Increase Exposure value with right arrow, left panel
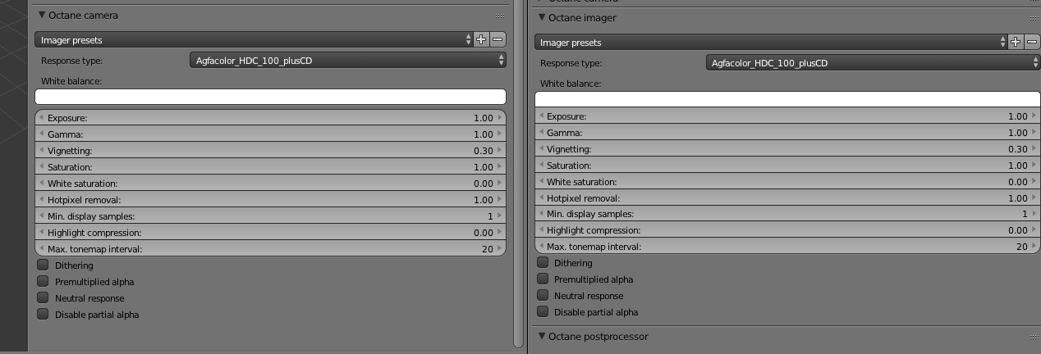The width and height of the screenshot is (1041, 354). pyautogui.click(x=500, y=118)
